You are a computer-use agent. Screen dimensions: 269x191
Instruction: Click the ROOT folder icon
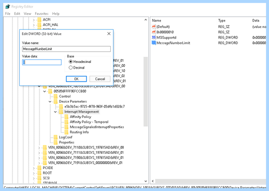pyautogui.click(x=39, y=173)
